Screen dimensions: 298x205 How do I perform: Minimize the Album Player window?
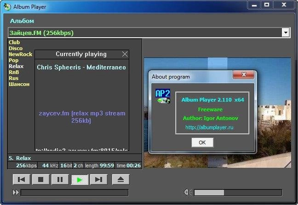[254, 5]
